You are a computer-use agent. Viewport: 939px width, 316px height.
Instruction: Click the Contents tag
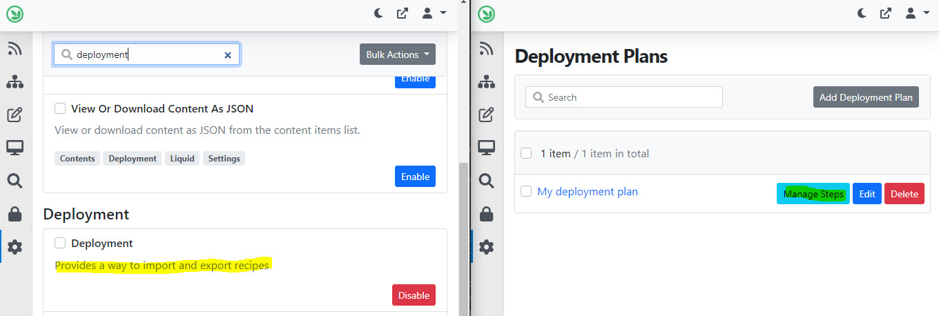pyautogui.click(x=77, y=159)
